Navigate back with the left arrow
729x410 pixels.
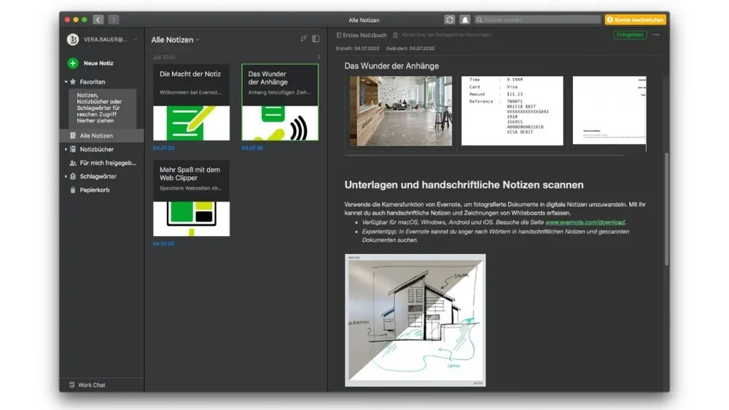click(x=98, y=20)
